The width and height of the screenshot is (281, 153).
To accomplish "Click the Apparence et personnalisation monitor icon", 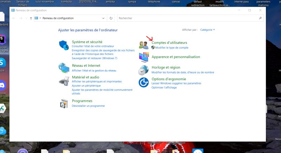I will click(x=144, y=57).
